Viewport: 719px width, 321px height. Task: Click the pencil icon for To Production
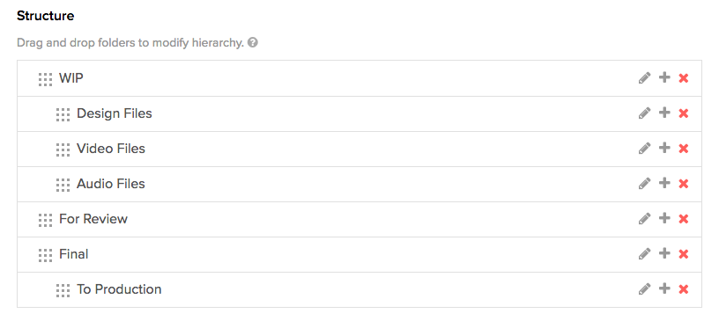point(644,289)
